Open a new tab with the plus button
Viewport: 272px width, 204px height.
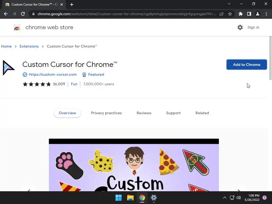pos(72,5)
